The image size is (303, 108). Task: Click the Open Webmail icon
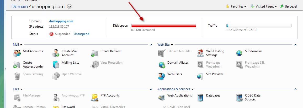(56, 76)
